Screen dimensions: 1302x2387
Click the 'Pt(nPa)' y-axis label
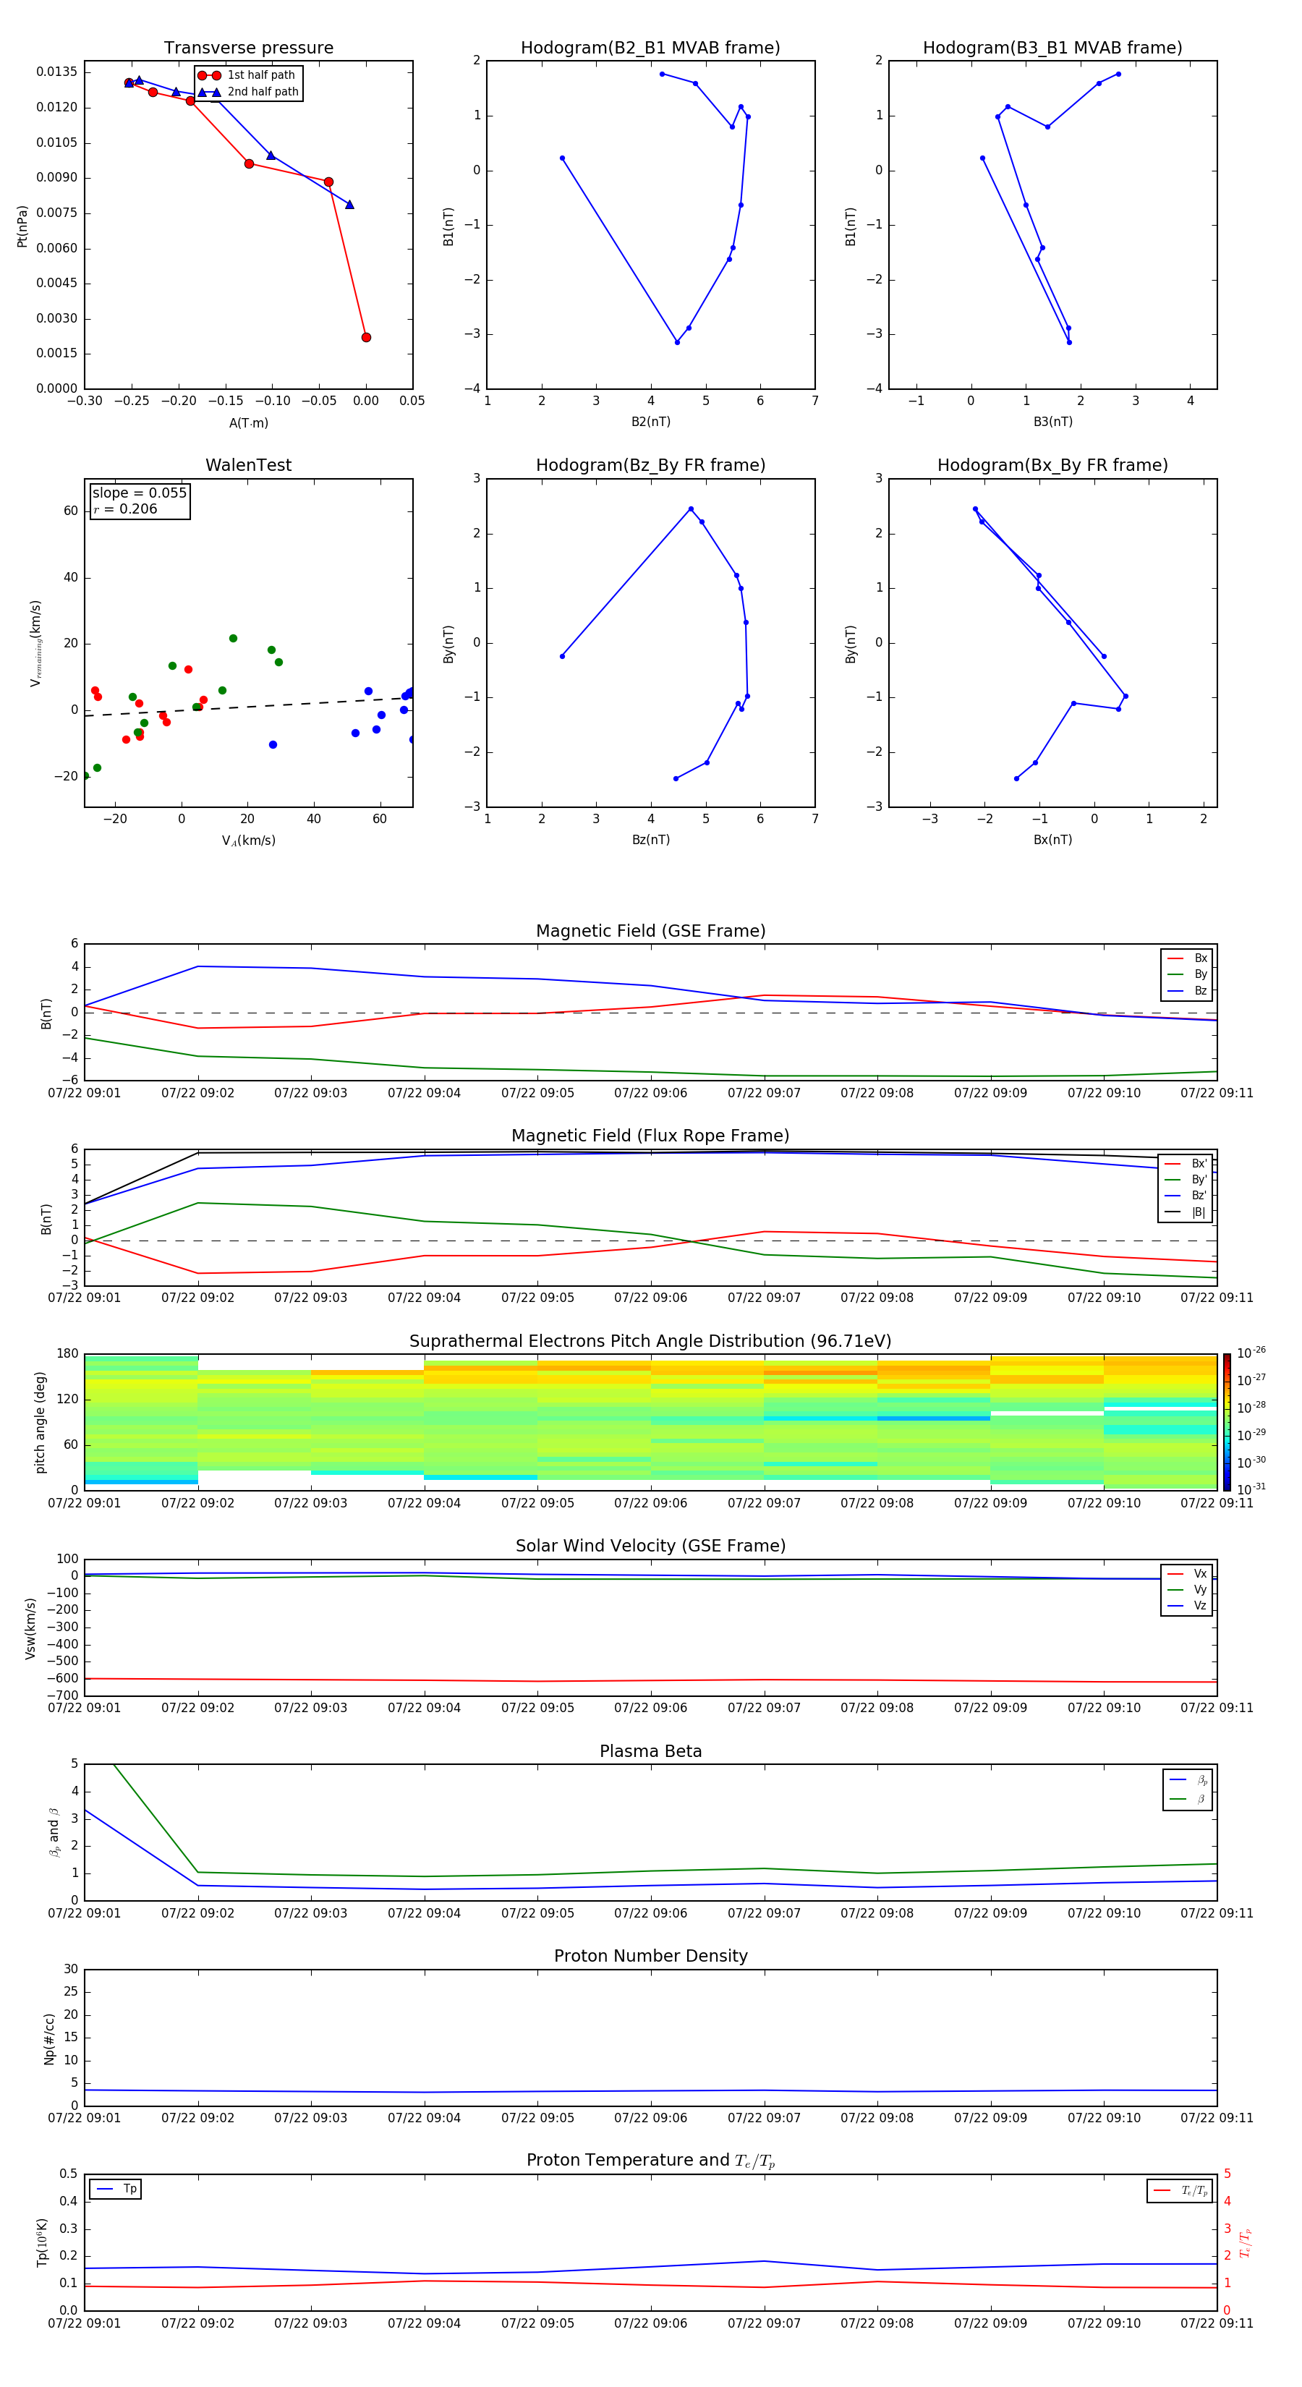pos(22,226)
